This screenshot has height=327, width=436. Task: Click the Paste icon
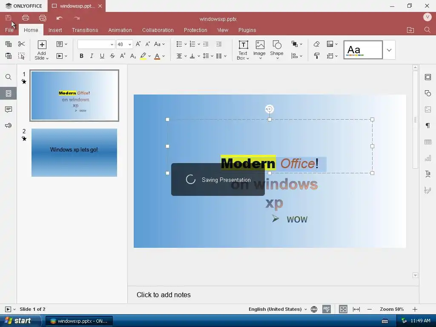9,56
